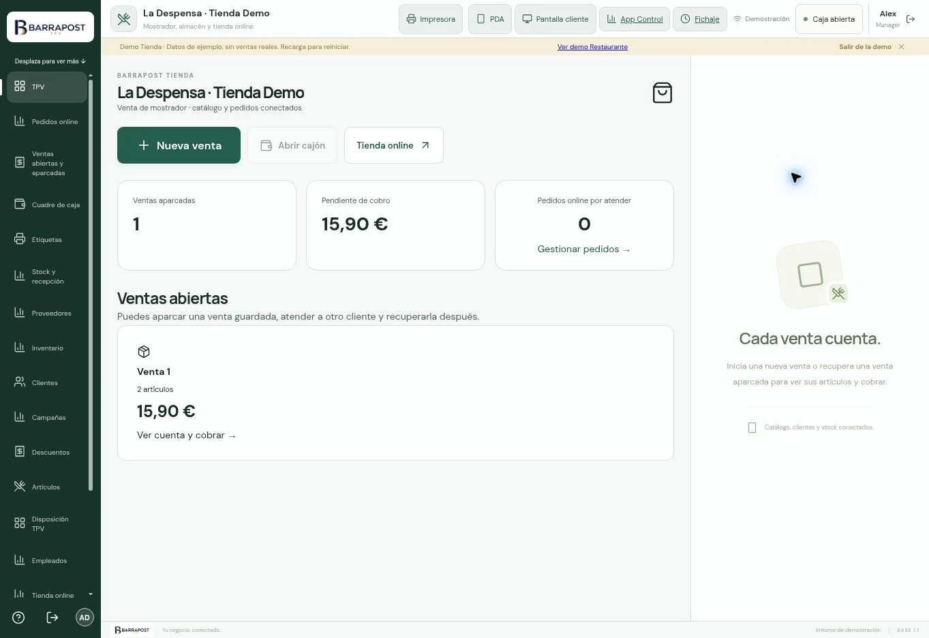Click the header logout icon beside Alex

point(911,19)
